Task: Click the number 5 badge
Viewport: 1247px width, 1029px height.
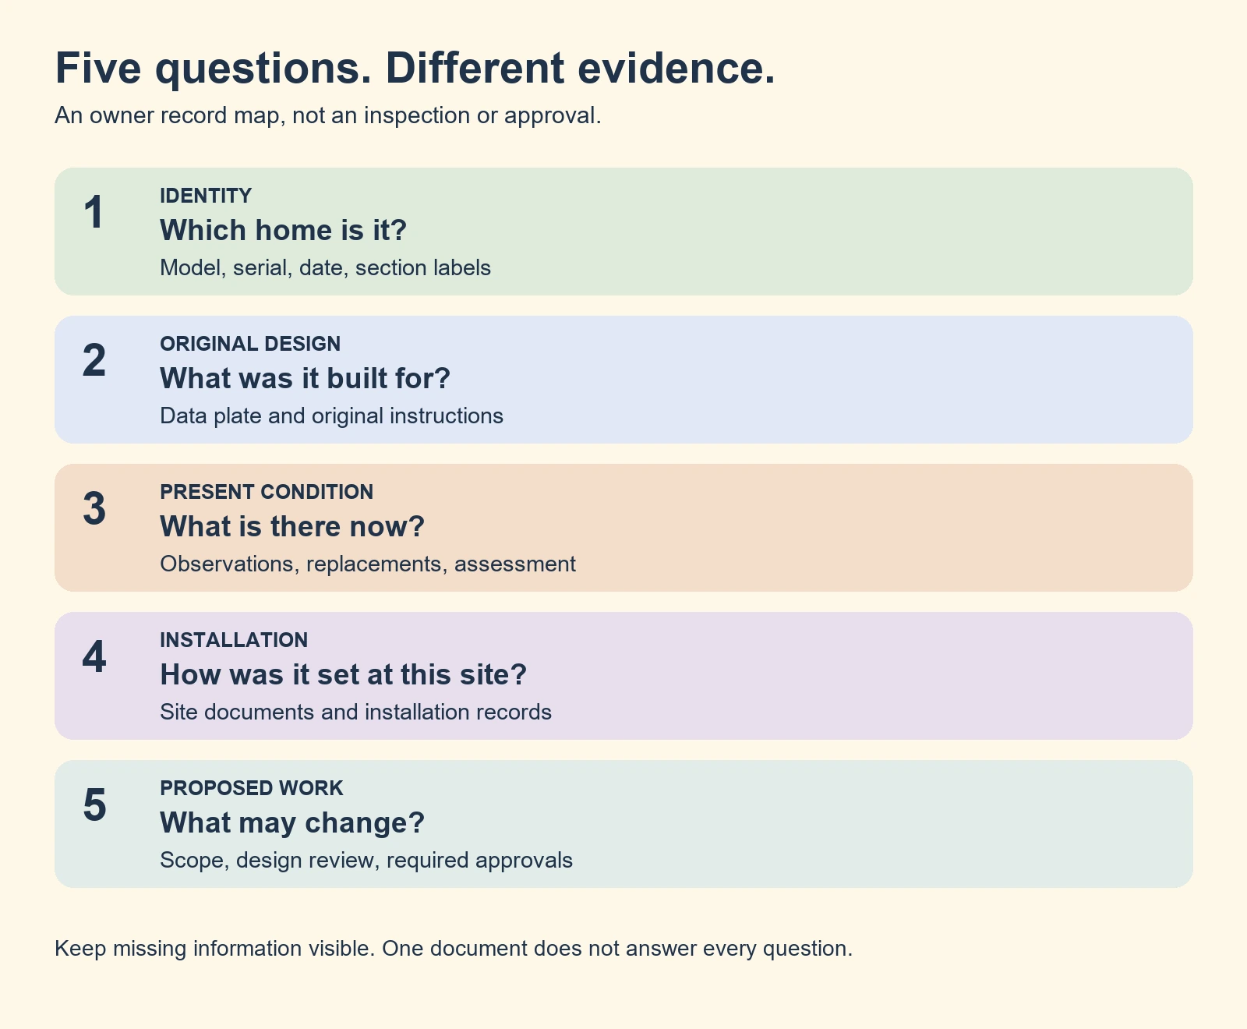Action: (x=94, y=805)
